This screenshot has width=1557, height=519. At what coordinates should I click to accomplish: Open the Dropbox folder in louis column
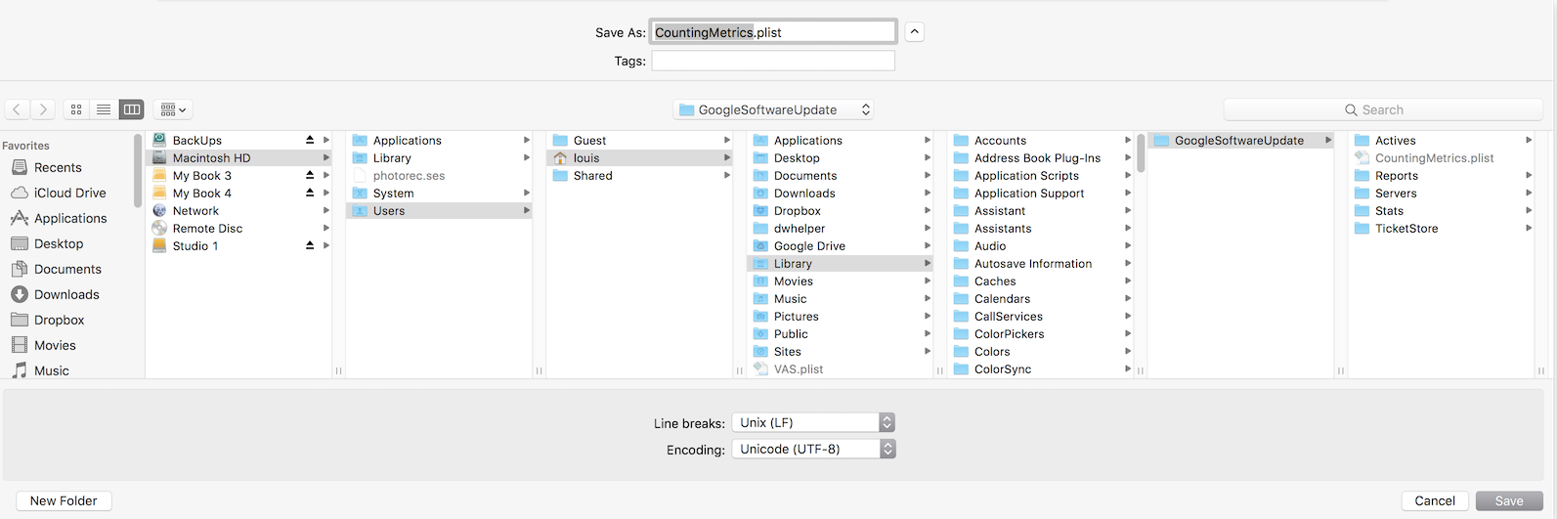pos(841,210)
